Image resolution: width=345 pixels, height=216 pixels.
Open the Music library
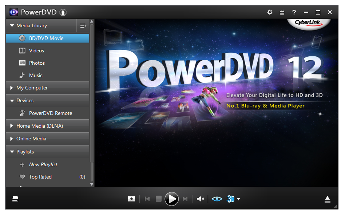coord(36,75)
